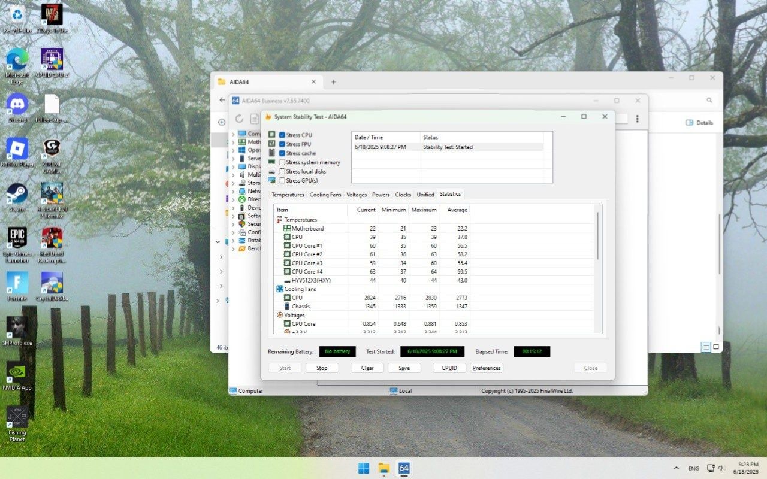The height and width of the screenshot is (479, 767).
Task: Open the NVIDIA App desktop shortcut
Action: (17, 376)
